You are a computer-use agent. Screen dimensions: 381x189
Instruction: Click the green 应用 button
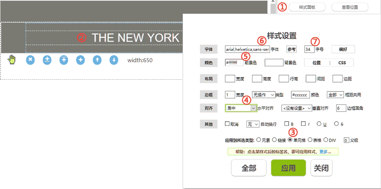(x=288, y=168)
